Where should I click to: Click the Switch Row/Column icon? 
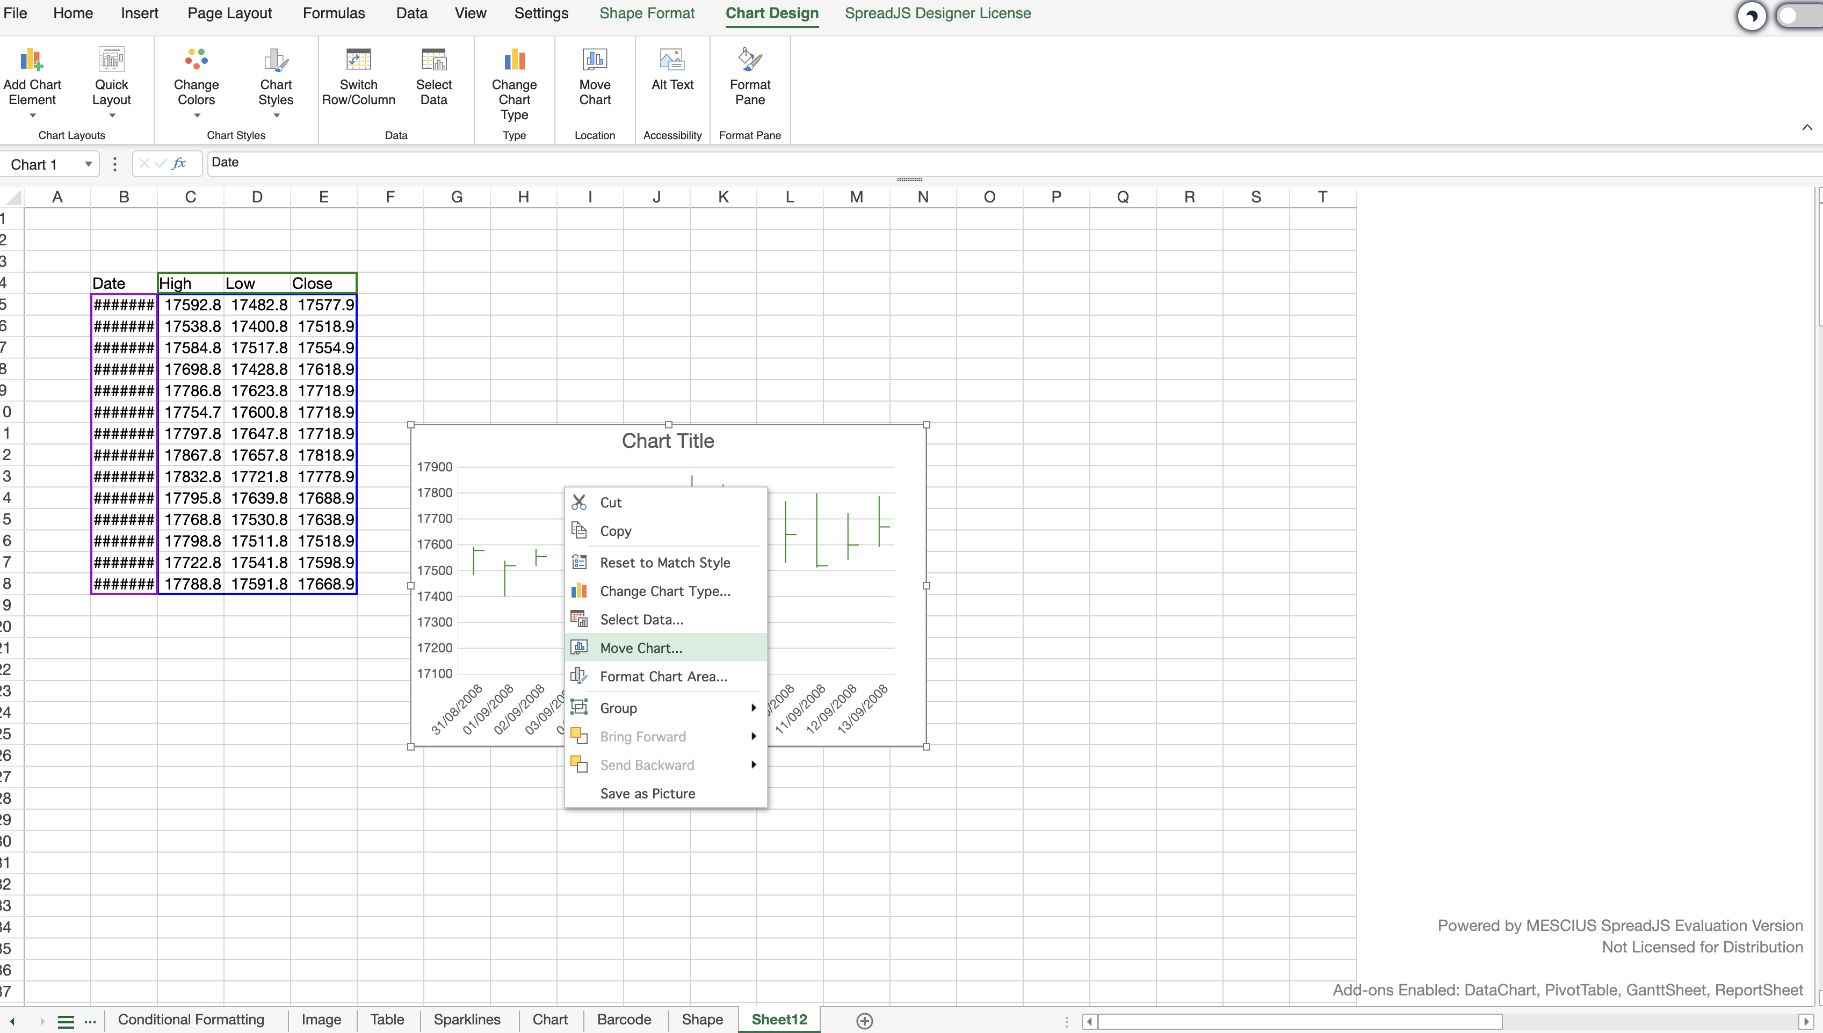click(x=358, y=60)
